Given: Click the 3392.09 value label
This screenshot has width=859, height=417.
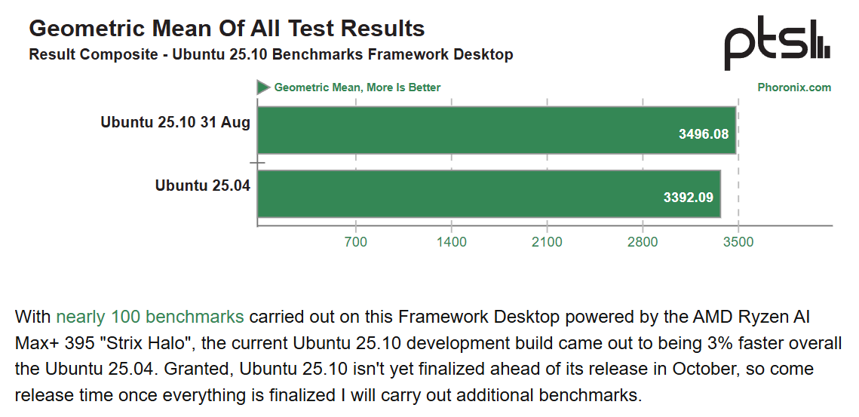Looking at the screenshot, I should [x=689, y=198].
